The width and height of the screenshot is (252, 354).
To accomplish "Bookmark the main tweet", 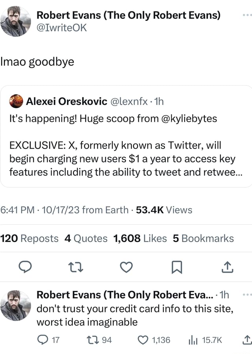I will pos(176,267).
